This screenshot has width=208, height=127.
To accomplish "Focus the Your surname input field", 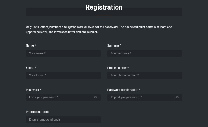I will tap(144, 54).
